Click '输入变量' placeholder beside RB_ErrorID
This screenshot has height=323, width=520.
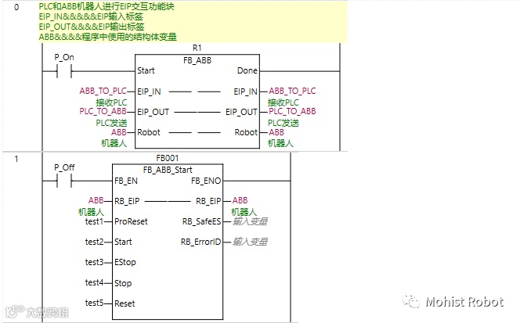(250, 242)
